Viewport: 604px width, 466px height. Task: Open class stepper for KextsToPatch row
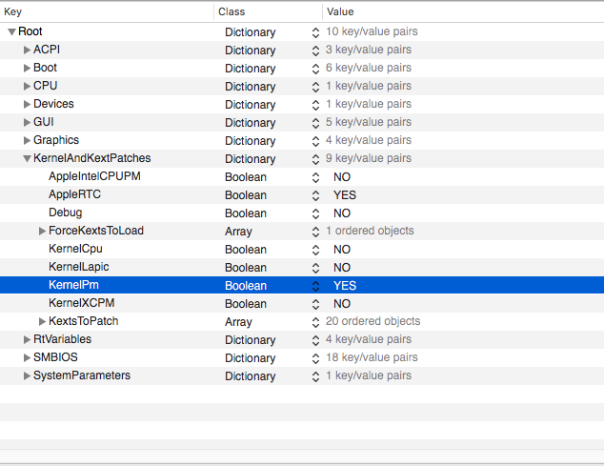[315, 323]
